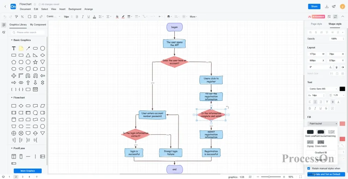Viewport: 348px width, 179px height.
Task: Pick the star shape in Basic Graphics
Action: point(35,62)
